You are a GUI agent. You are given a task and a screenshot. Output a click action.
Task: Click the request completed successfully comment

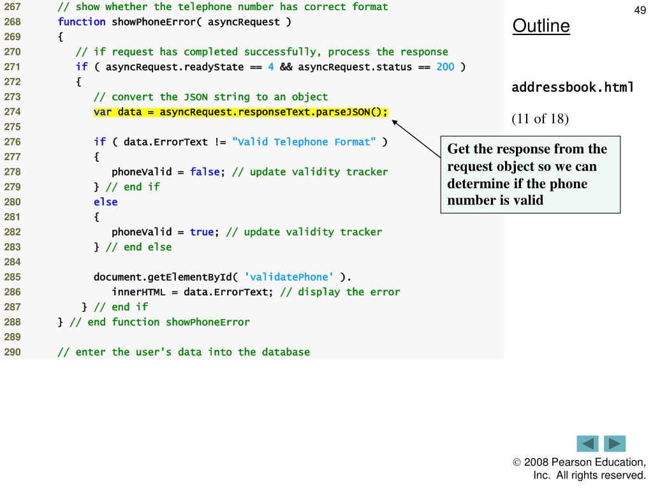click(262, 52)
